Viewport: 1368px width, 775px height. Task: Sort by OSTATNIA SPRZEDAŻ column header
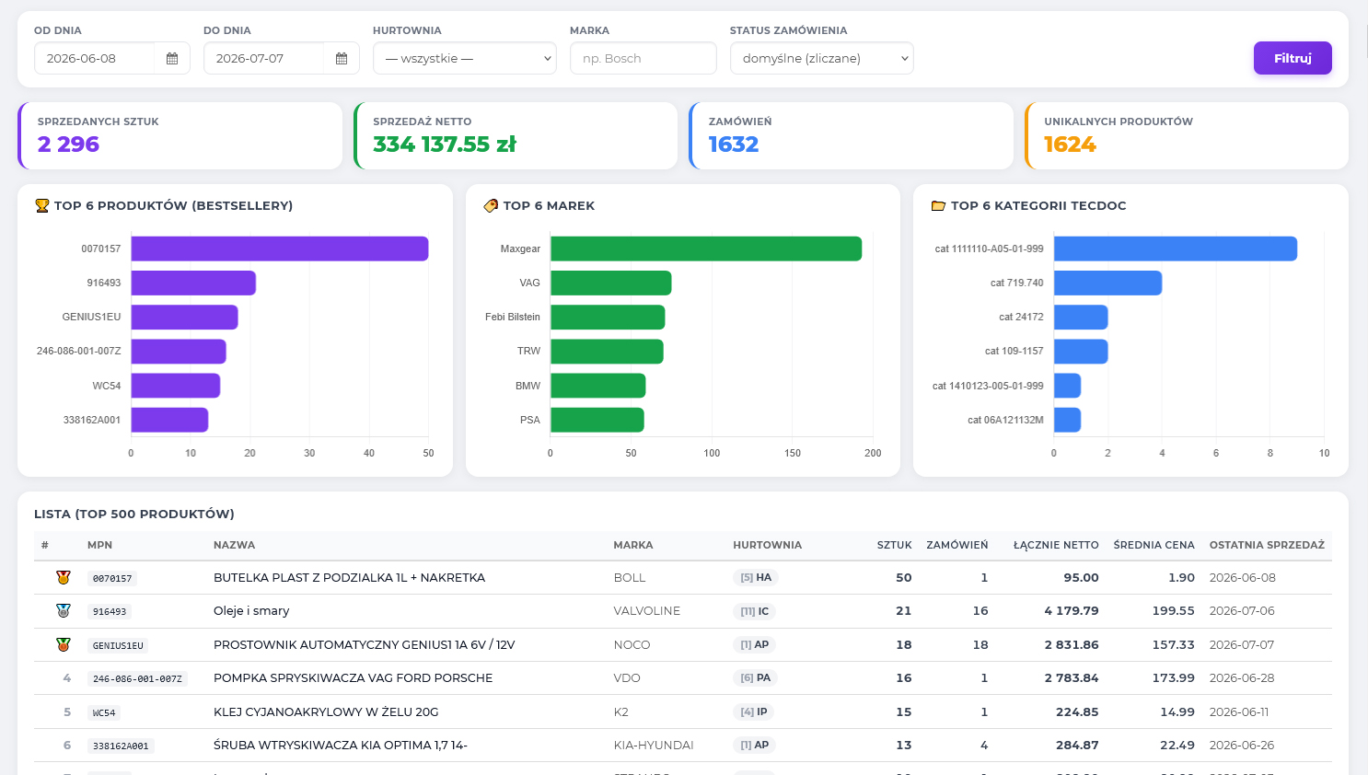coord(1267,545)
